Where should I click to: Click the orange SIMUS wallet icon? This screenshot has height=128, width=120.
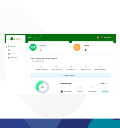click(x=77, y=47)
